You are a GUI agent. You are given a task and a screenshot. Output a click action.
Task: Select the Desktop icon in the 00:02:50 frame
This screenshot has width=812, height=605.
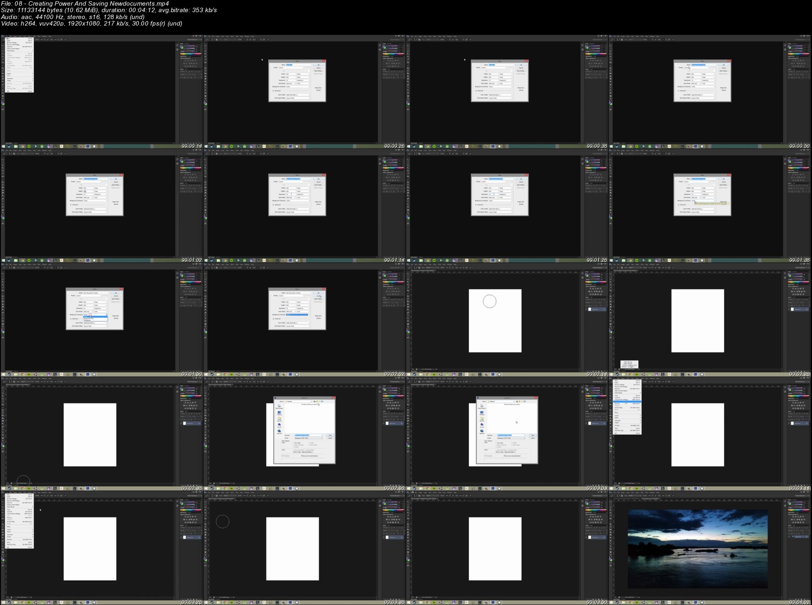point(279,413)
